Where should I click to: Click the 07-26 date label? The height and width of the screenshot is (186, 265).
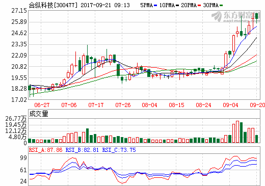pyautogui.click(x=123, y=105)
